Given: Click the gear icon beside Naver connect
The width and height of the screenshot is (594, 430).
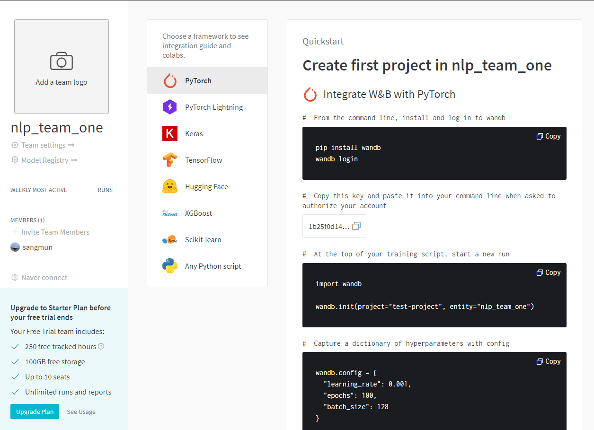Looking at the screenshot, I should [15, 278].
